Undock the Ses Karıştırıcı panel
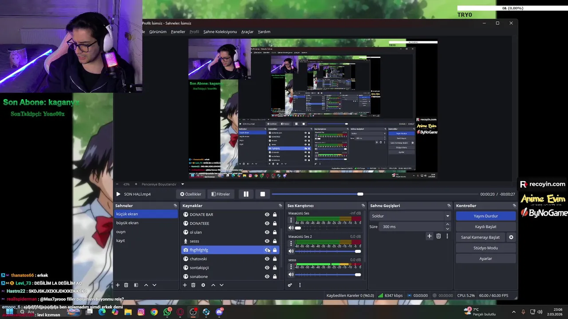The image size is (568, 319). coord(363,206)
